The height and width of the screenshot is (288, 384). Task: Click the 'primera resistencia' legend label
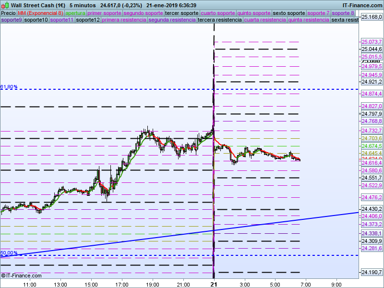tap(124, 20)
